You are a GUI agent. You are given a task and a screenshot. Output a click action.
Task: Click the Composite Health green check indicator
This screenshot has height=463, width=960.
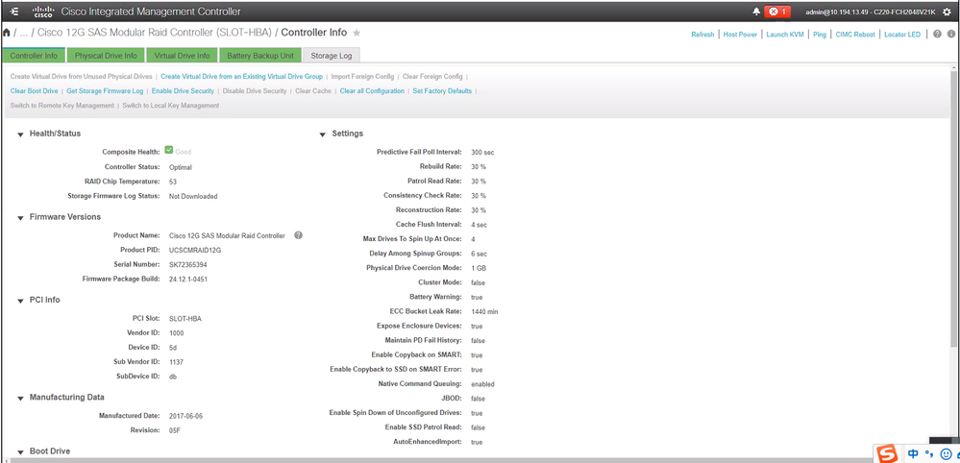[x=169, y=150]
